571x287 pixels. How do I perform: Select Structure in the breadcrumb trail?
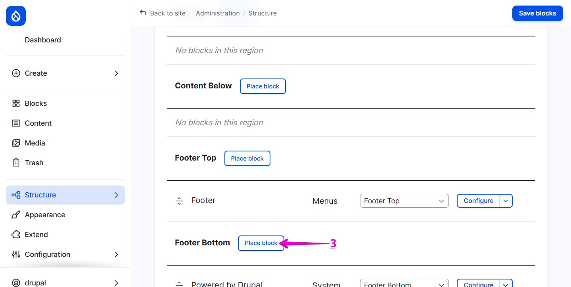(262, 13)
